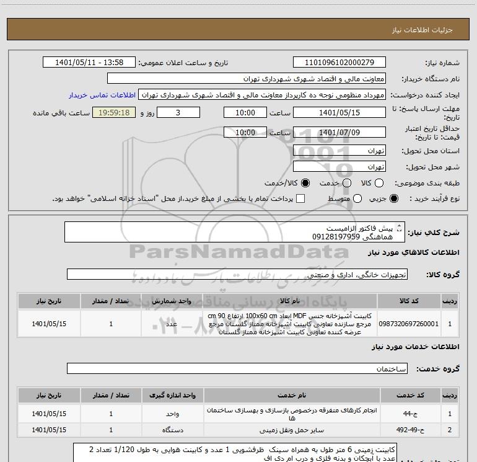Viewport: 477px width, 462px height.
Task: Select the کالا radio button
Action: click(x=379, y=183)
